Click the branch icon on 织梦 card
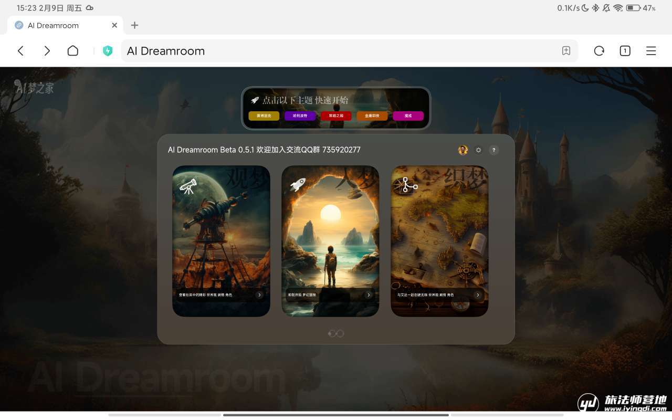Viewport: 672px width, 420px height. (406, 185)
